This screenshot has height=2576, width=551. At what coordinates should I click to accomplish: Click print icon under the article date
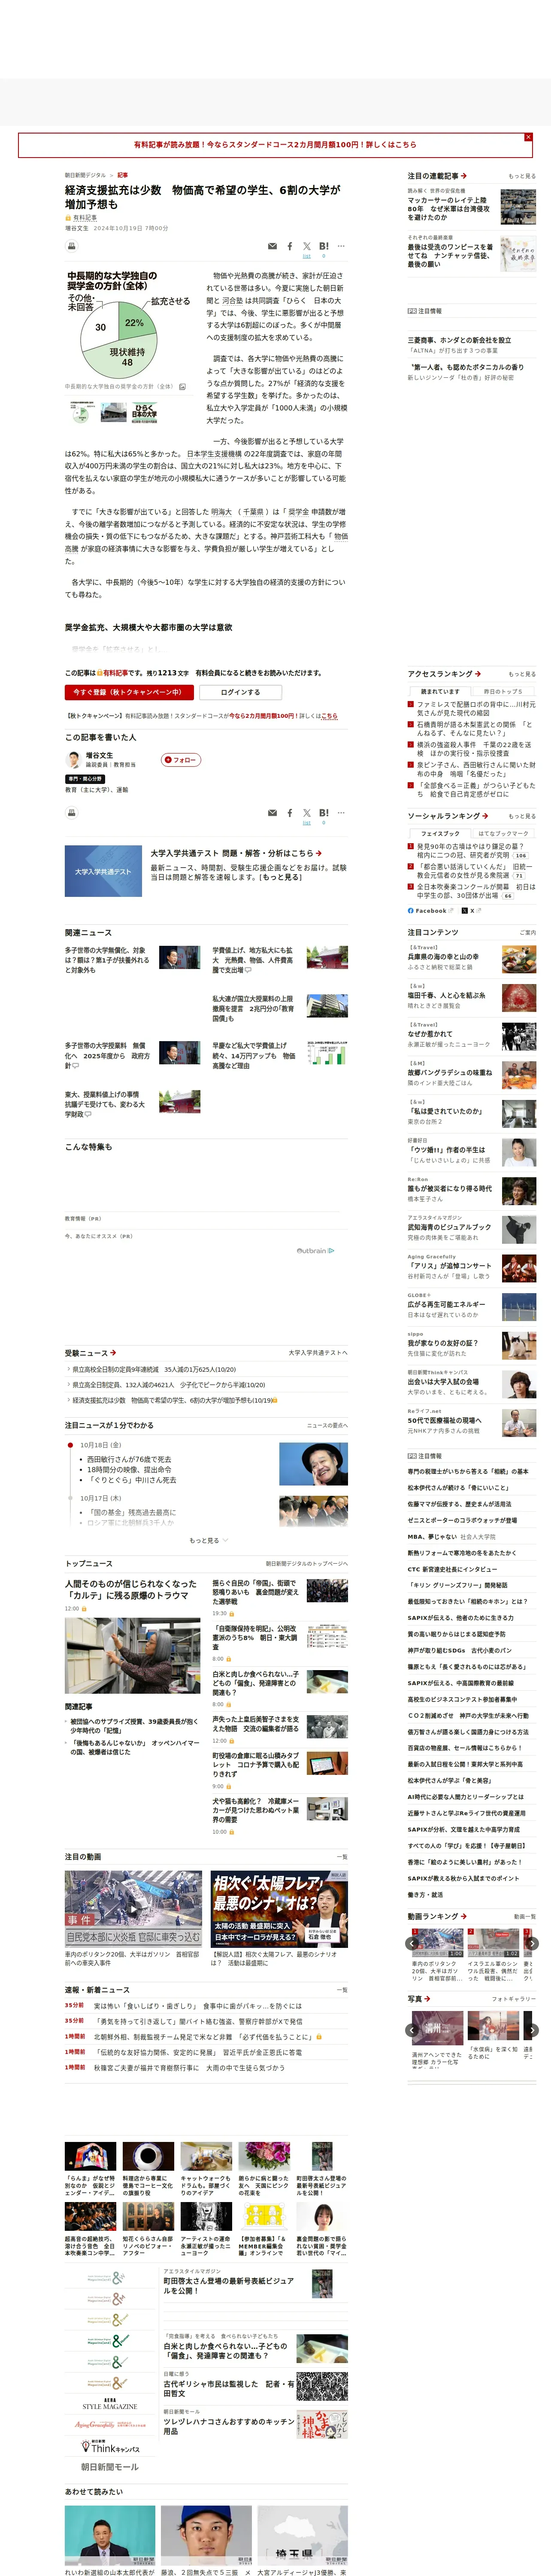click(x=72, y=246)
